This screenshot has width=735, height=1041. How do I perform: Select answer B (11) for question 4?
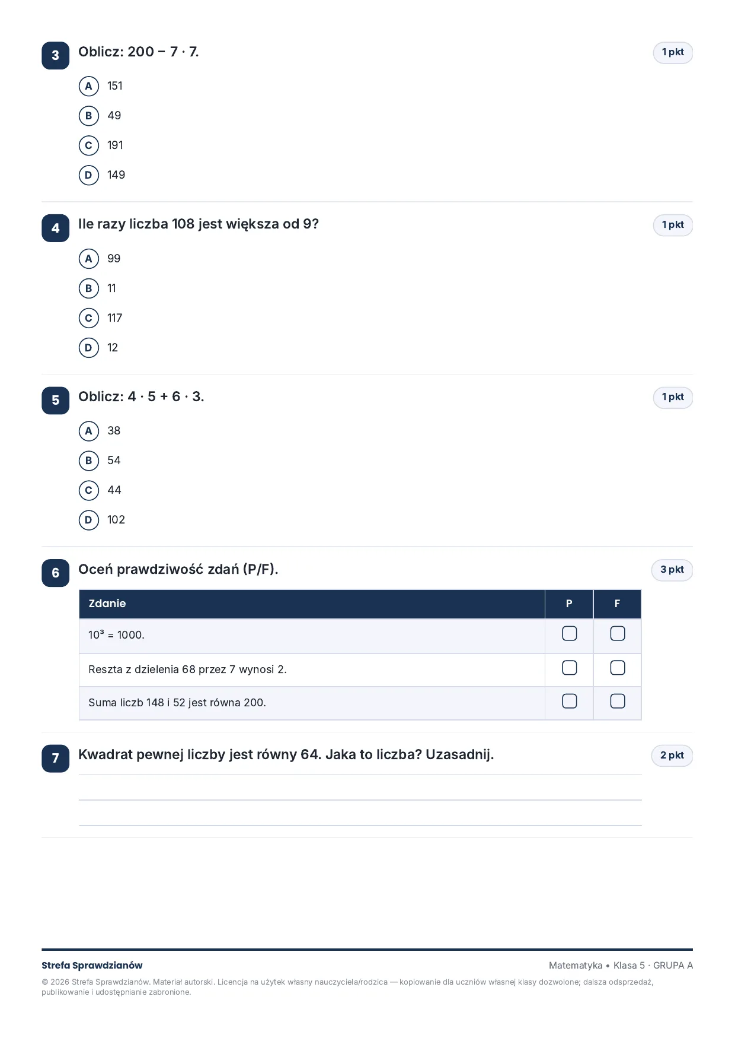(x=88, y=288)
